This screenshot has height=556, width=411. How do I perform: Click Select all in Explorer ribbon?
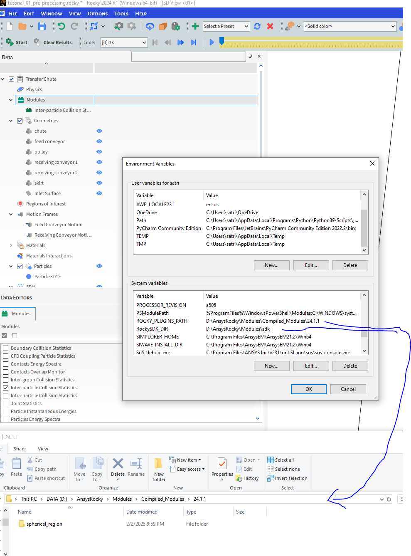click(281, 460)
